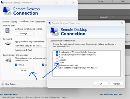Click the Tue 4/11/2023 10:10 AM timestamp
The width and height of the screenshot is (130, 99).
point(111,95)
